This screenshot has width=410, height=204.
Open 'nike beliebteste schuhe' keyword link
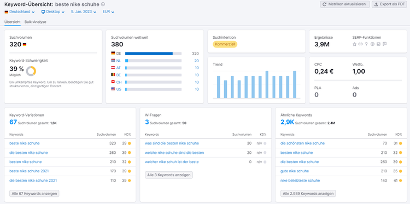pos(300,181)
